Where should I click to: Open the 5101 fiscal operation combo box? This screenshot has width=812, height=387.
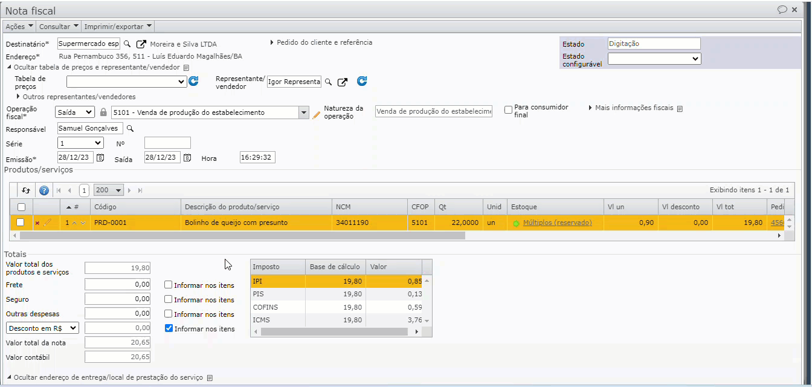tap(303, 112)
